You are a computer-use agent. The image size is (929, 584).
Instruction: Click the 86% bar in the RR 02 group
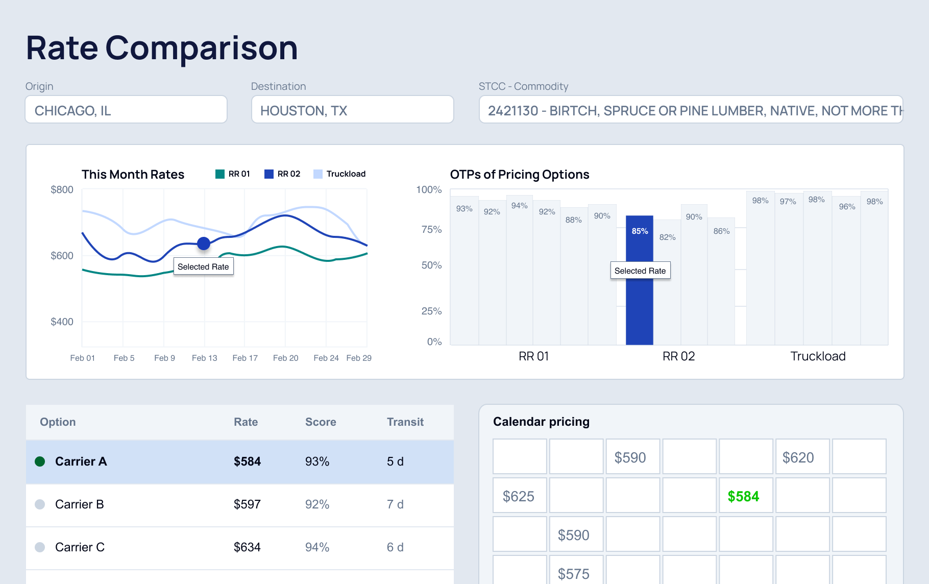click(x=721, y=281)
